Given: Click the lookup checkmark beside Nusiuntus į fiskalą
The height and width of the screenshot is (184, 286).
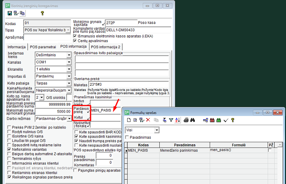Looking at the screenshot, I should coord(88,125).
